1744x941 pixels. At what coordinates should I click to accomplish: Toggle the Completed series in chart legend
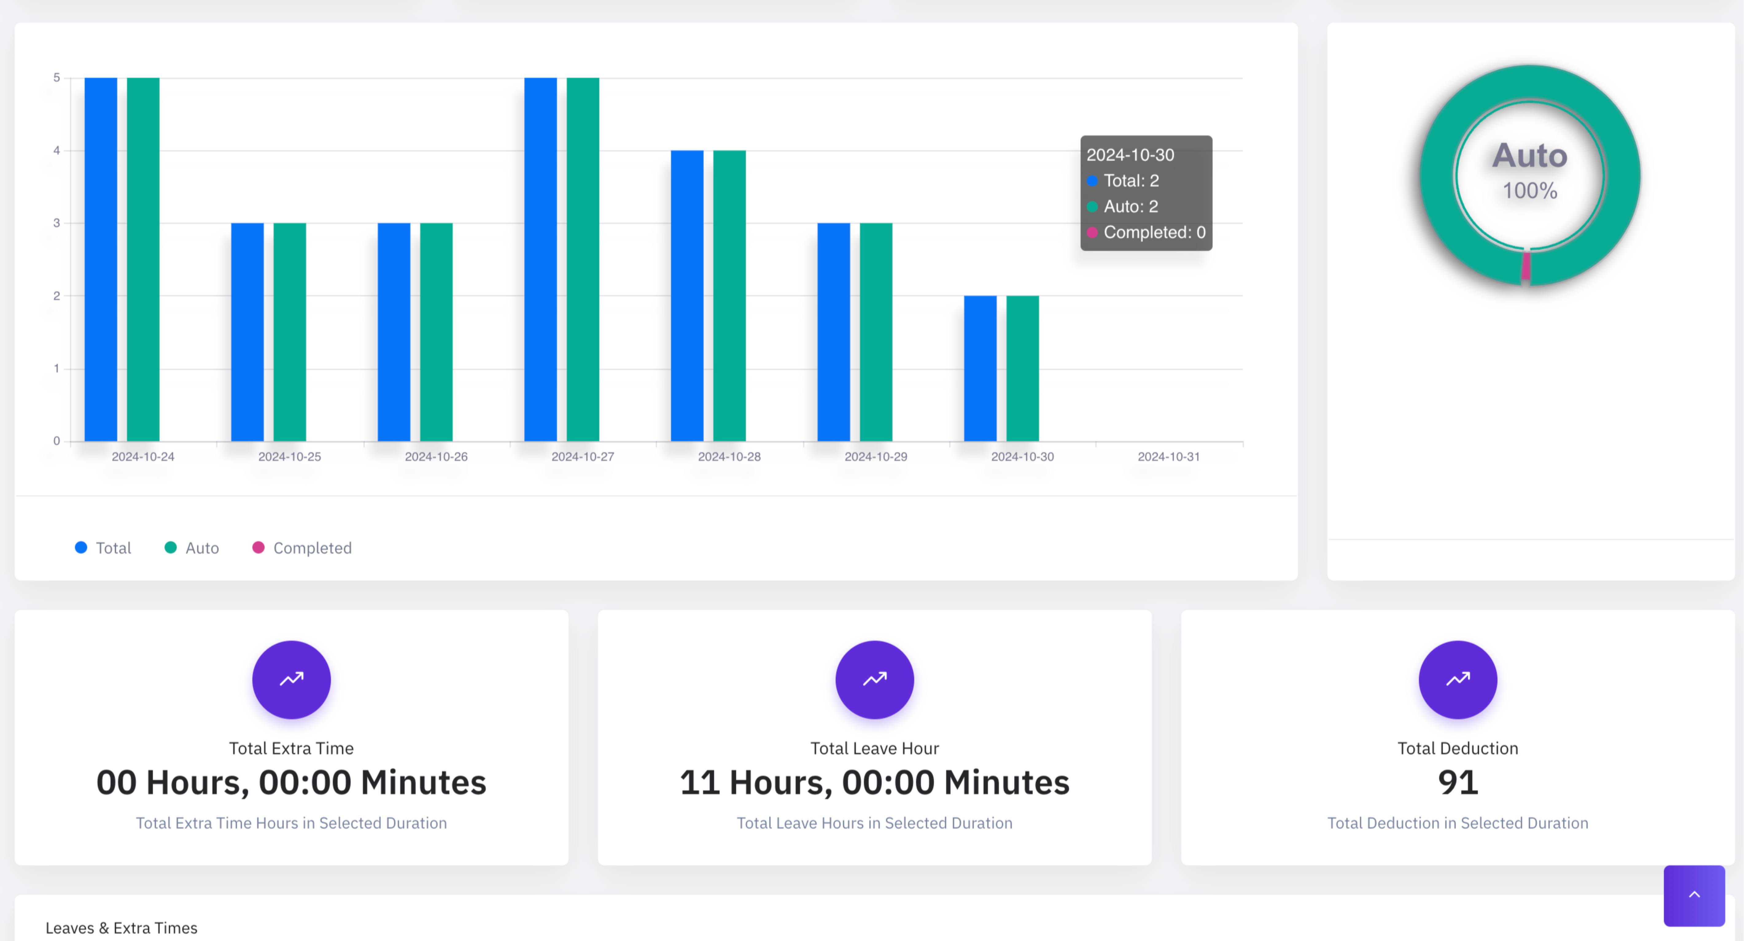(x=302, y=548)
